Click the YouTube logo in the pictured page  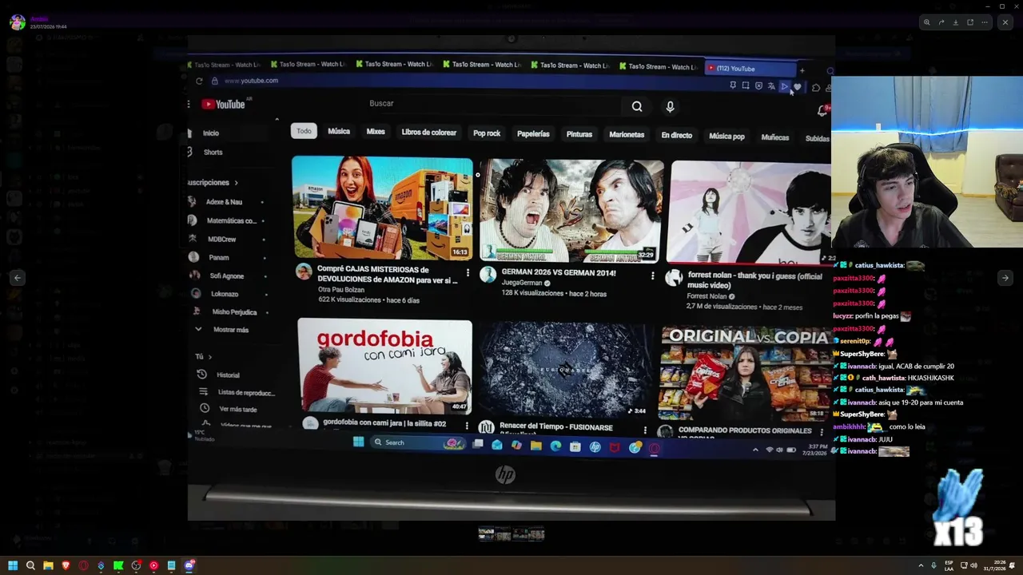(224, 104)
